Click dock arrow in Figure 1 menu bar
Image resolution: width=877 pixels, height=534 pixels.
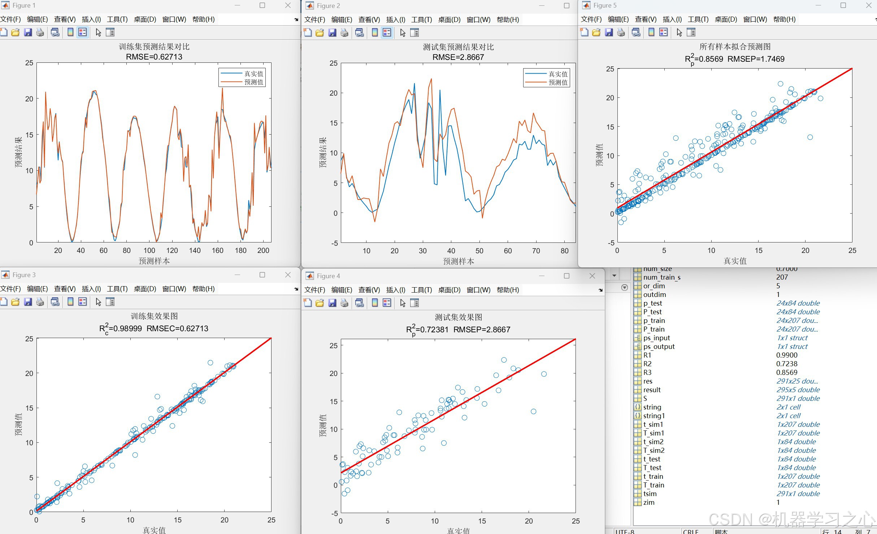[x=296, y=20]
